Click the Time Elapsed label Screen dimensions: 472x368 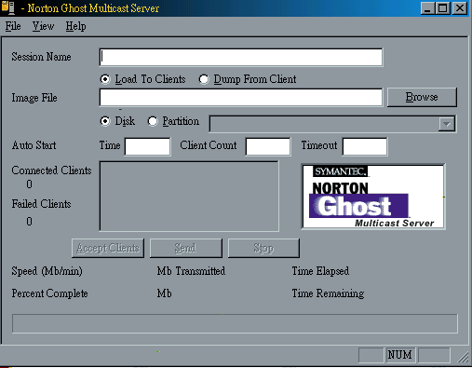[x=320, y=271]
